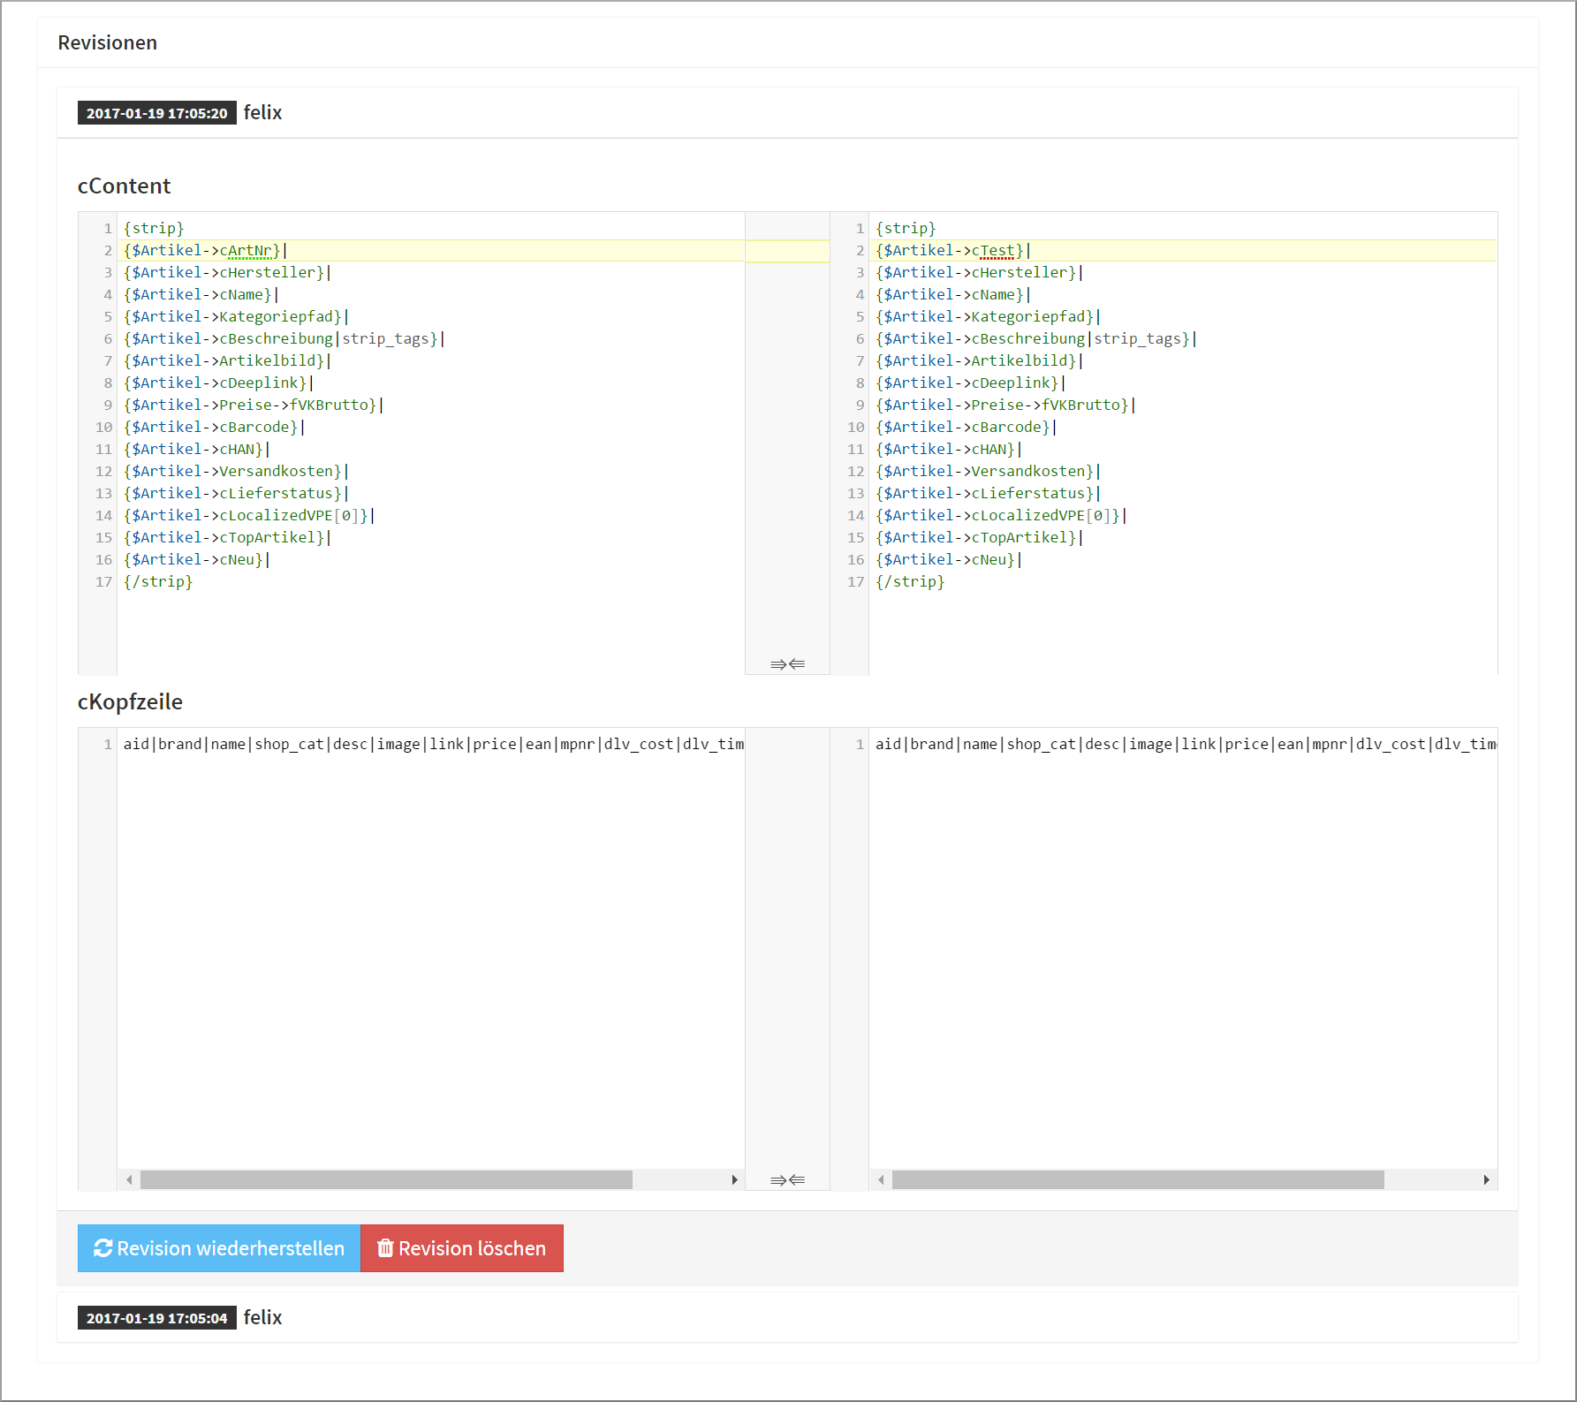
Task: Click the aid|brand header line in left pane
Action: coord(433,745)
